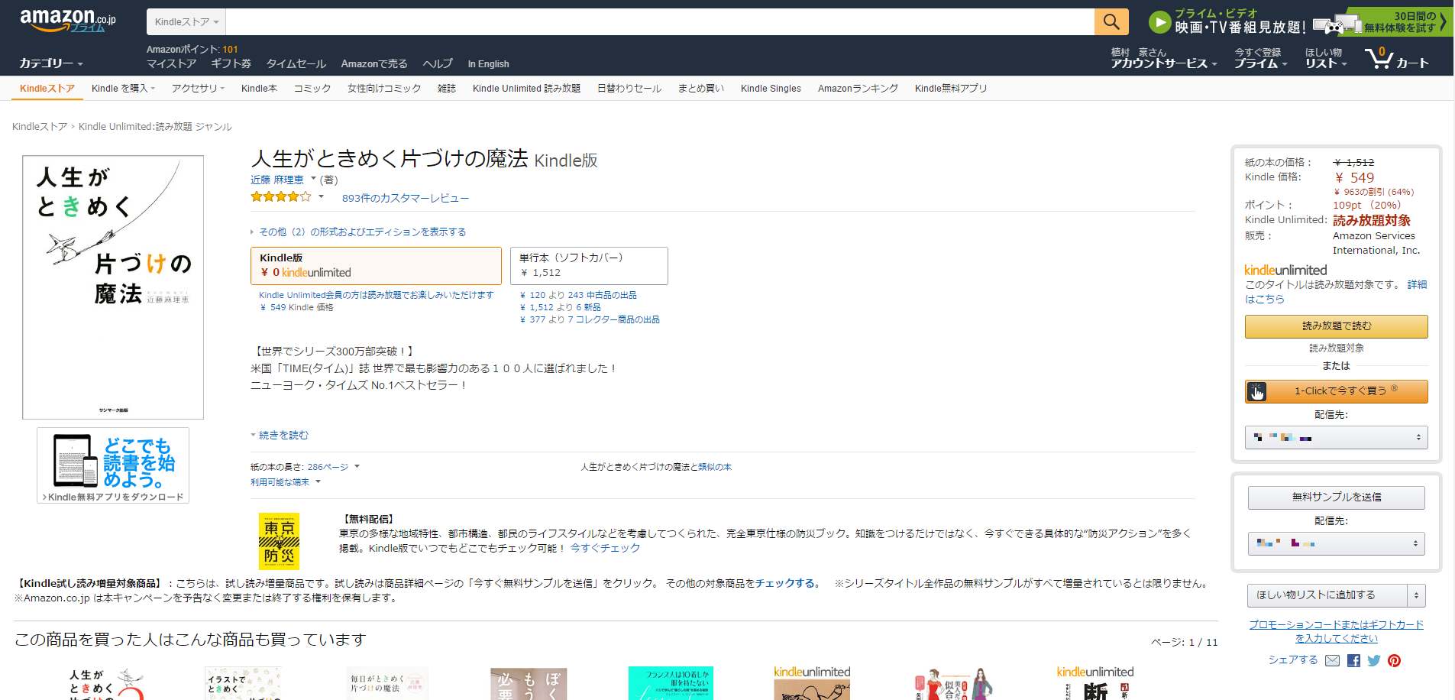This screenshot has height=700, width=1455.
Task: Open Kindle Singles tab
Action: (x=771, y=89)
